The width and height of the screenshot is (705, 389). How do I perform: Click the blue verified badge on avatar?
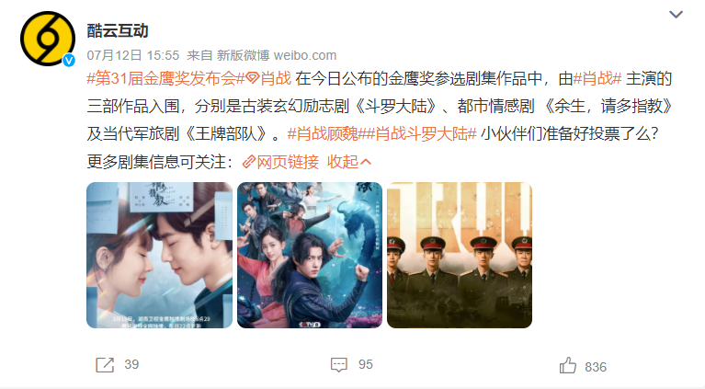[x=69, y=61]
